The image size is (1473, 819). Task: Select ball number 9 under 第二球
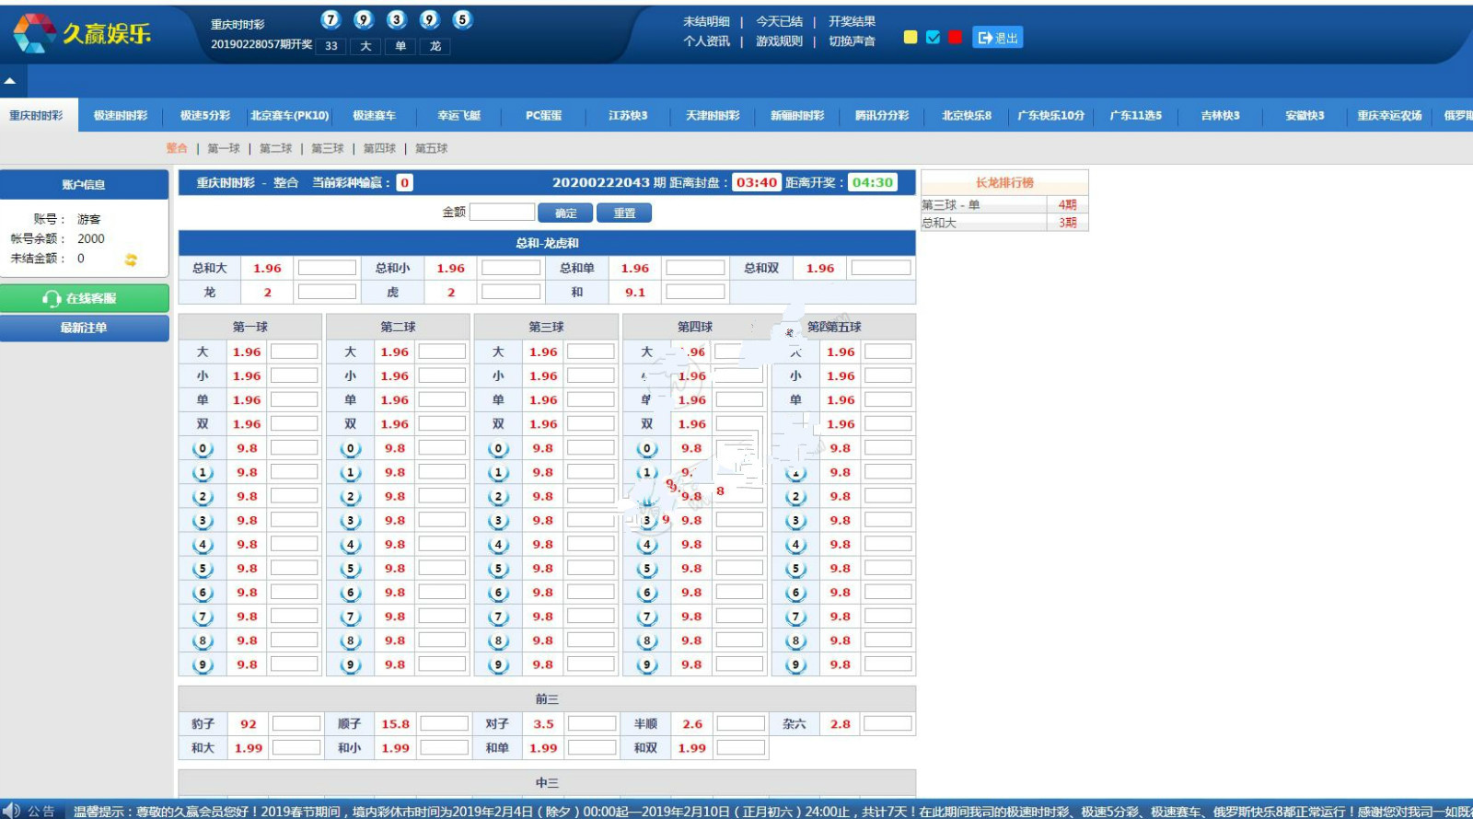click(x=350, y=665)
